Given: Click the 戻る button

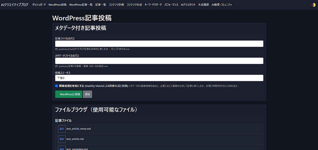Looking at the screenshot, I should (x=88, y=94).
